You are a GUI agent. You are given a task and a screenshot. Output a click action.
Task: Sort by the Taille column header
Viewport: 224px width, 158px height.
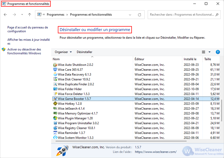click(211, 59)
